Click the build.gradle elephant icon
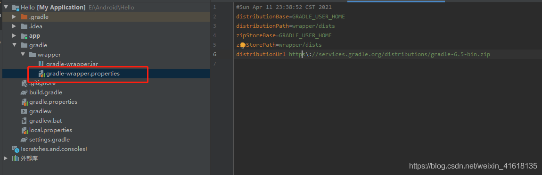The image size is (542, 175). coord(24,92)
